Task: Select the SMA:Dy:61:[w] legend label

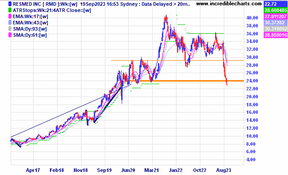Action: click(30, 35)
